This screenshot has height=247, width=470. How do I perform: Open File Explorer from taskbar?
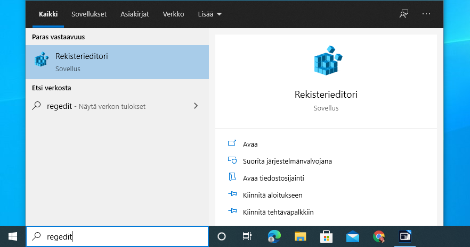[x=300, y=236]
